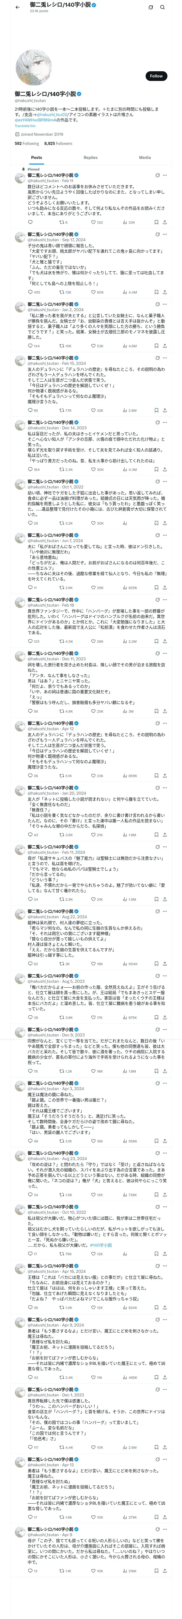The height and width of the screenshot is (1619, 182).
Task: Open search from the profile header
Action: point(162,8)
